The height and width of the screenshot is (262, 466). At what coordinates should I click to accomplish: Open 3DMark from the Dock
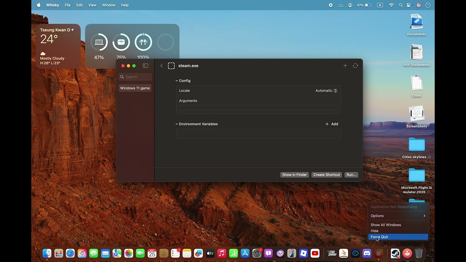[x=343, y=253]
